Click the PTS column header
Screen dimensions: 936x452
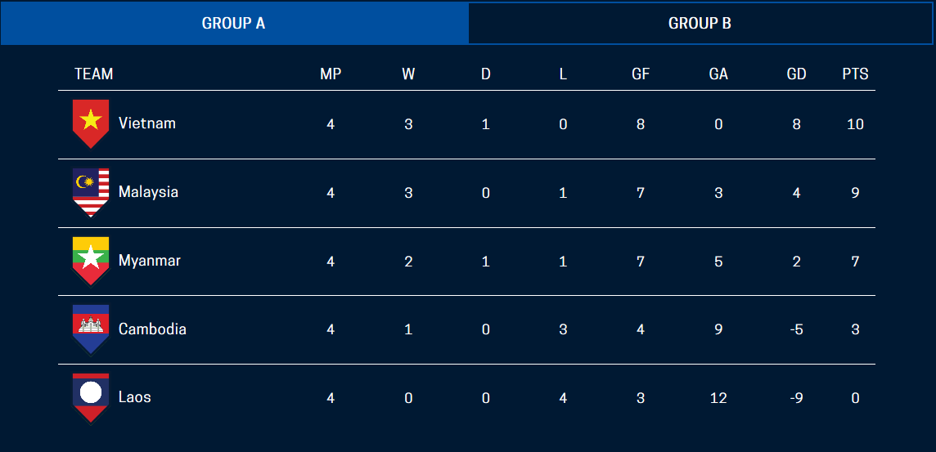pos(855,74)
